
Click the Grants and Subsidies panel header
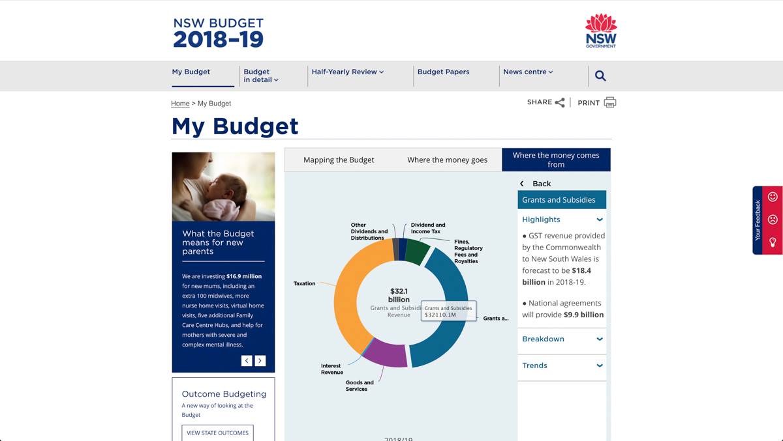coord(562,200)
